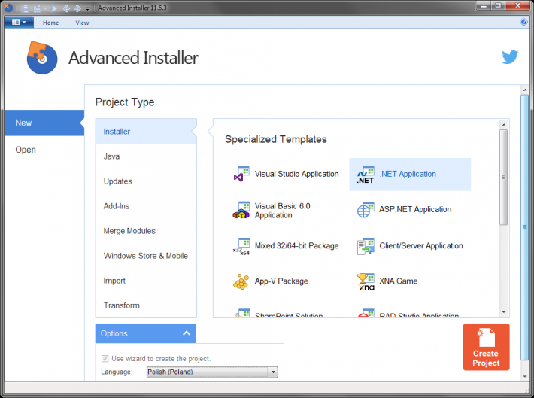This screenshot has width=534, height=398.
Task: Open the quick access toolbar customize arrow
Action: point(87,9)
